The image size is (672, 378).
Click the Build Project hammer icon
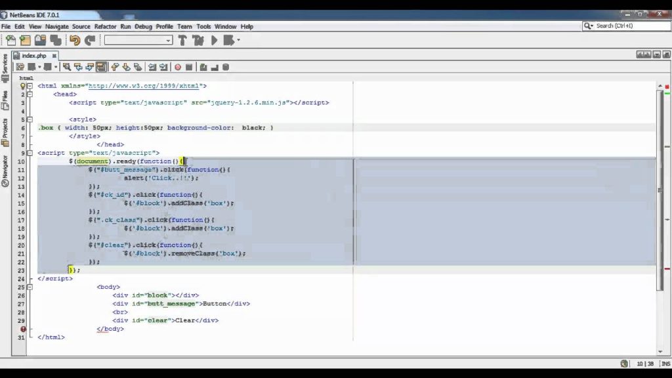click(182, 40)
